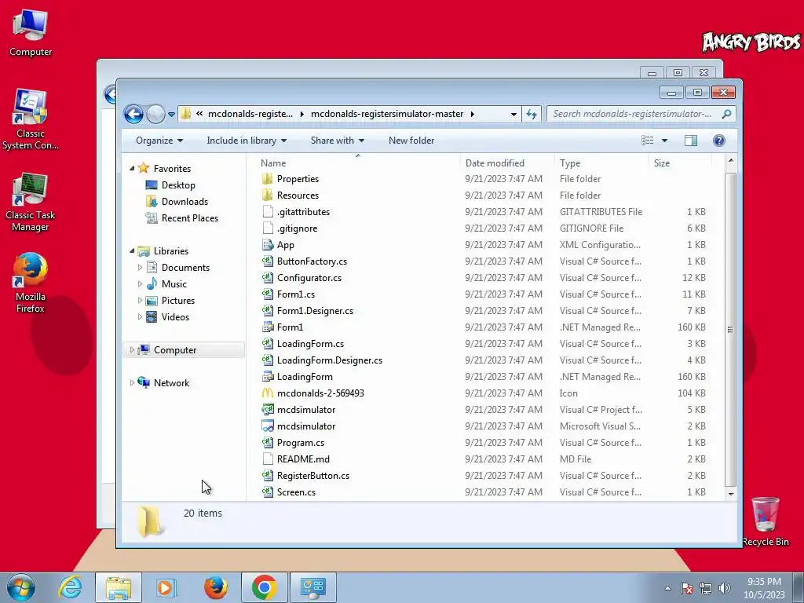804x603 pixels.
Task: Click the file list vertical scrollbar thumb
Action: pyautogui.click(x=731, y=329)
